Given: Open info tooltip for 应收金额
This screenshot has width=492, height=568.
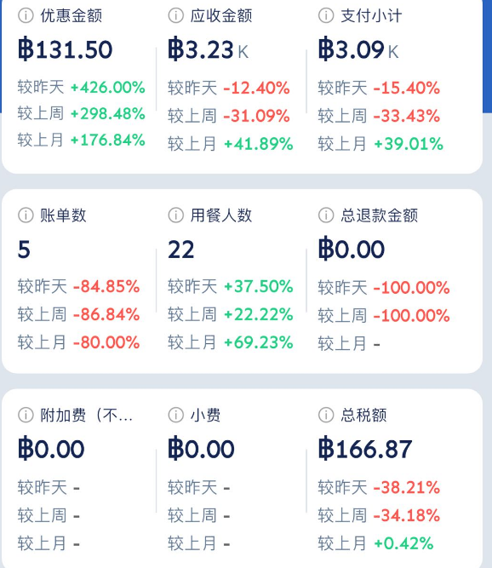Looking at the screenshot, I should pyautogui.click(x=175, y=15).
